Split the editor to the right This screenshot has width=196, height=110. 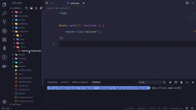coord(187,3)
